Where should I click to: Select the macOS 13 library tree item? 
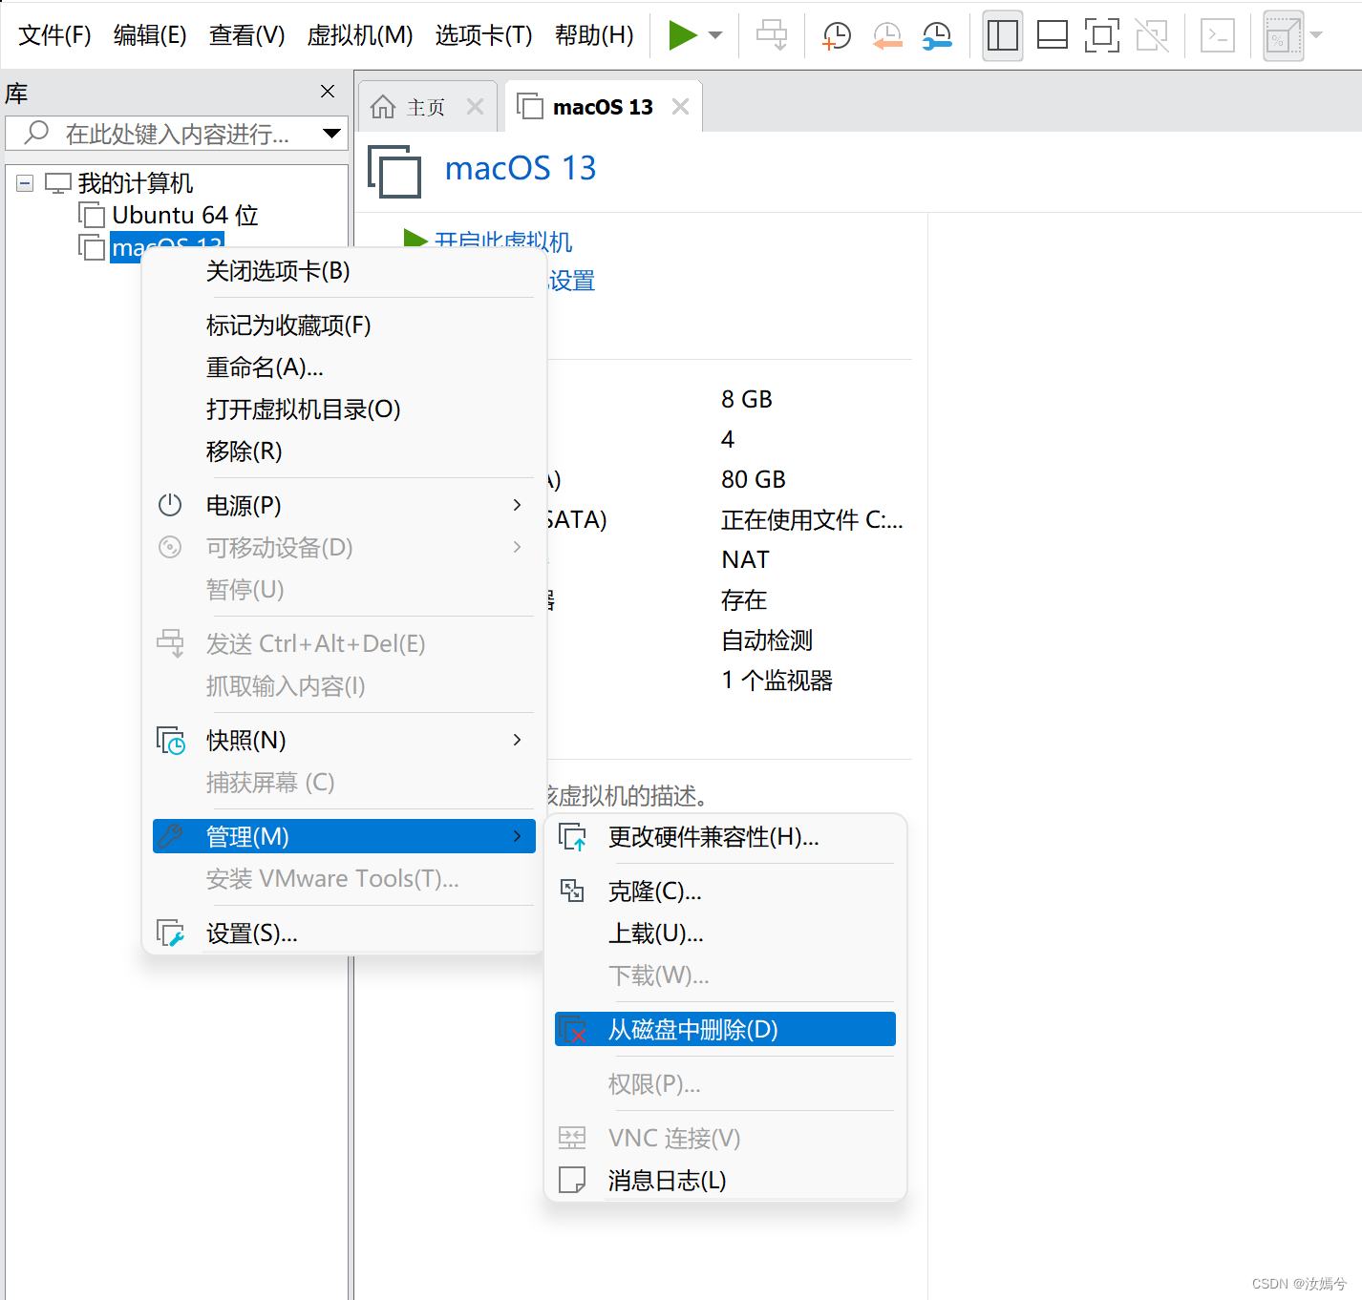167,247
